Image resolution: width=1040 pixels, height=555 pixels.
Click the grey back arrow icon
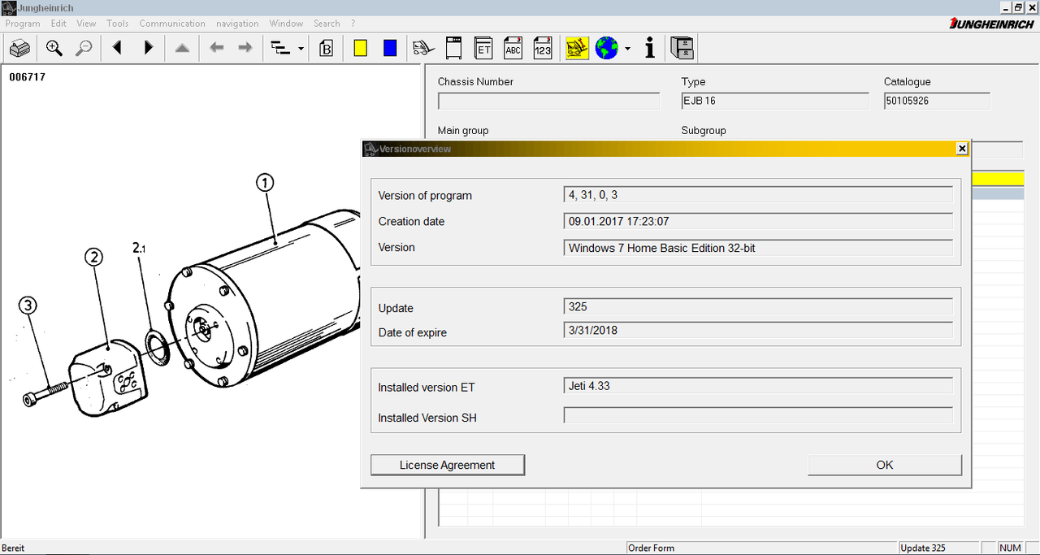point(216,49)
